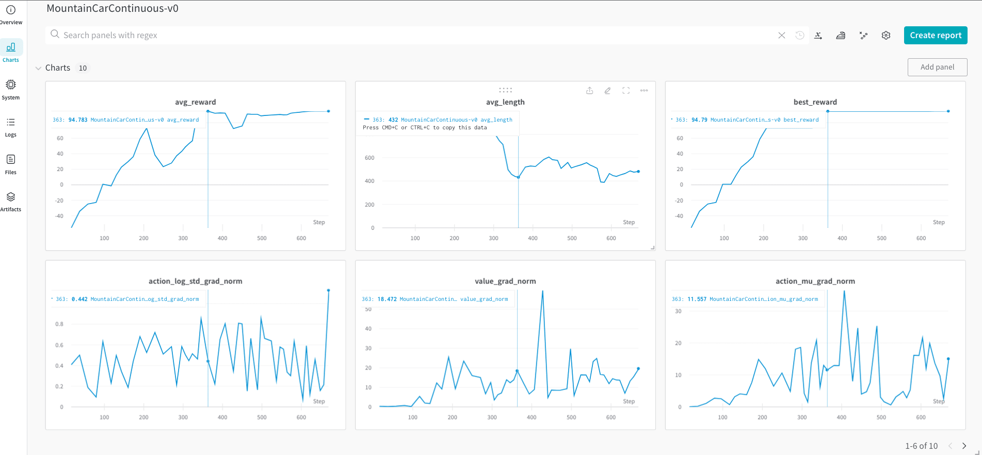
Task: Open the Logs section
Action: [x=11, y=127]
